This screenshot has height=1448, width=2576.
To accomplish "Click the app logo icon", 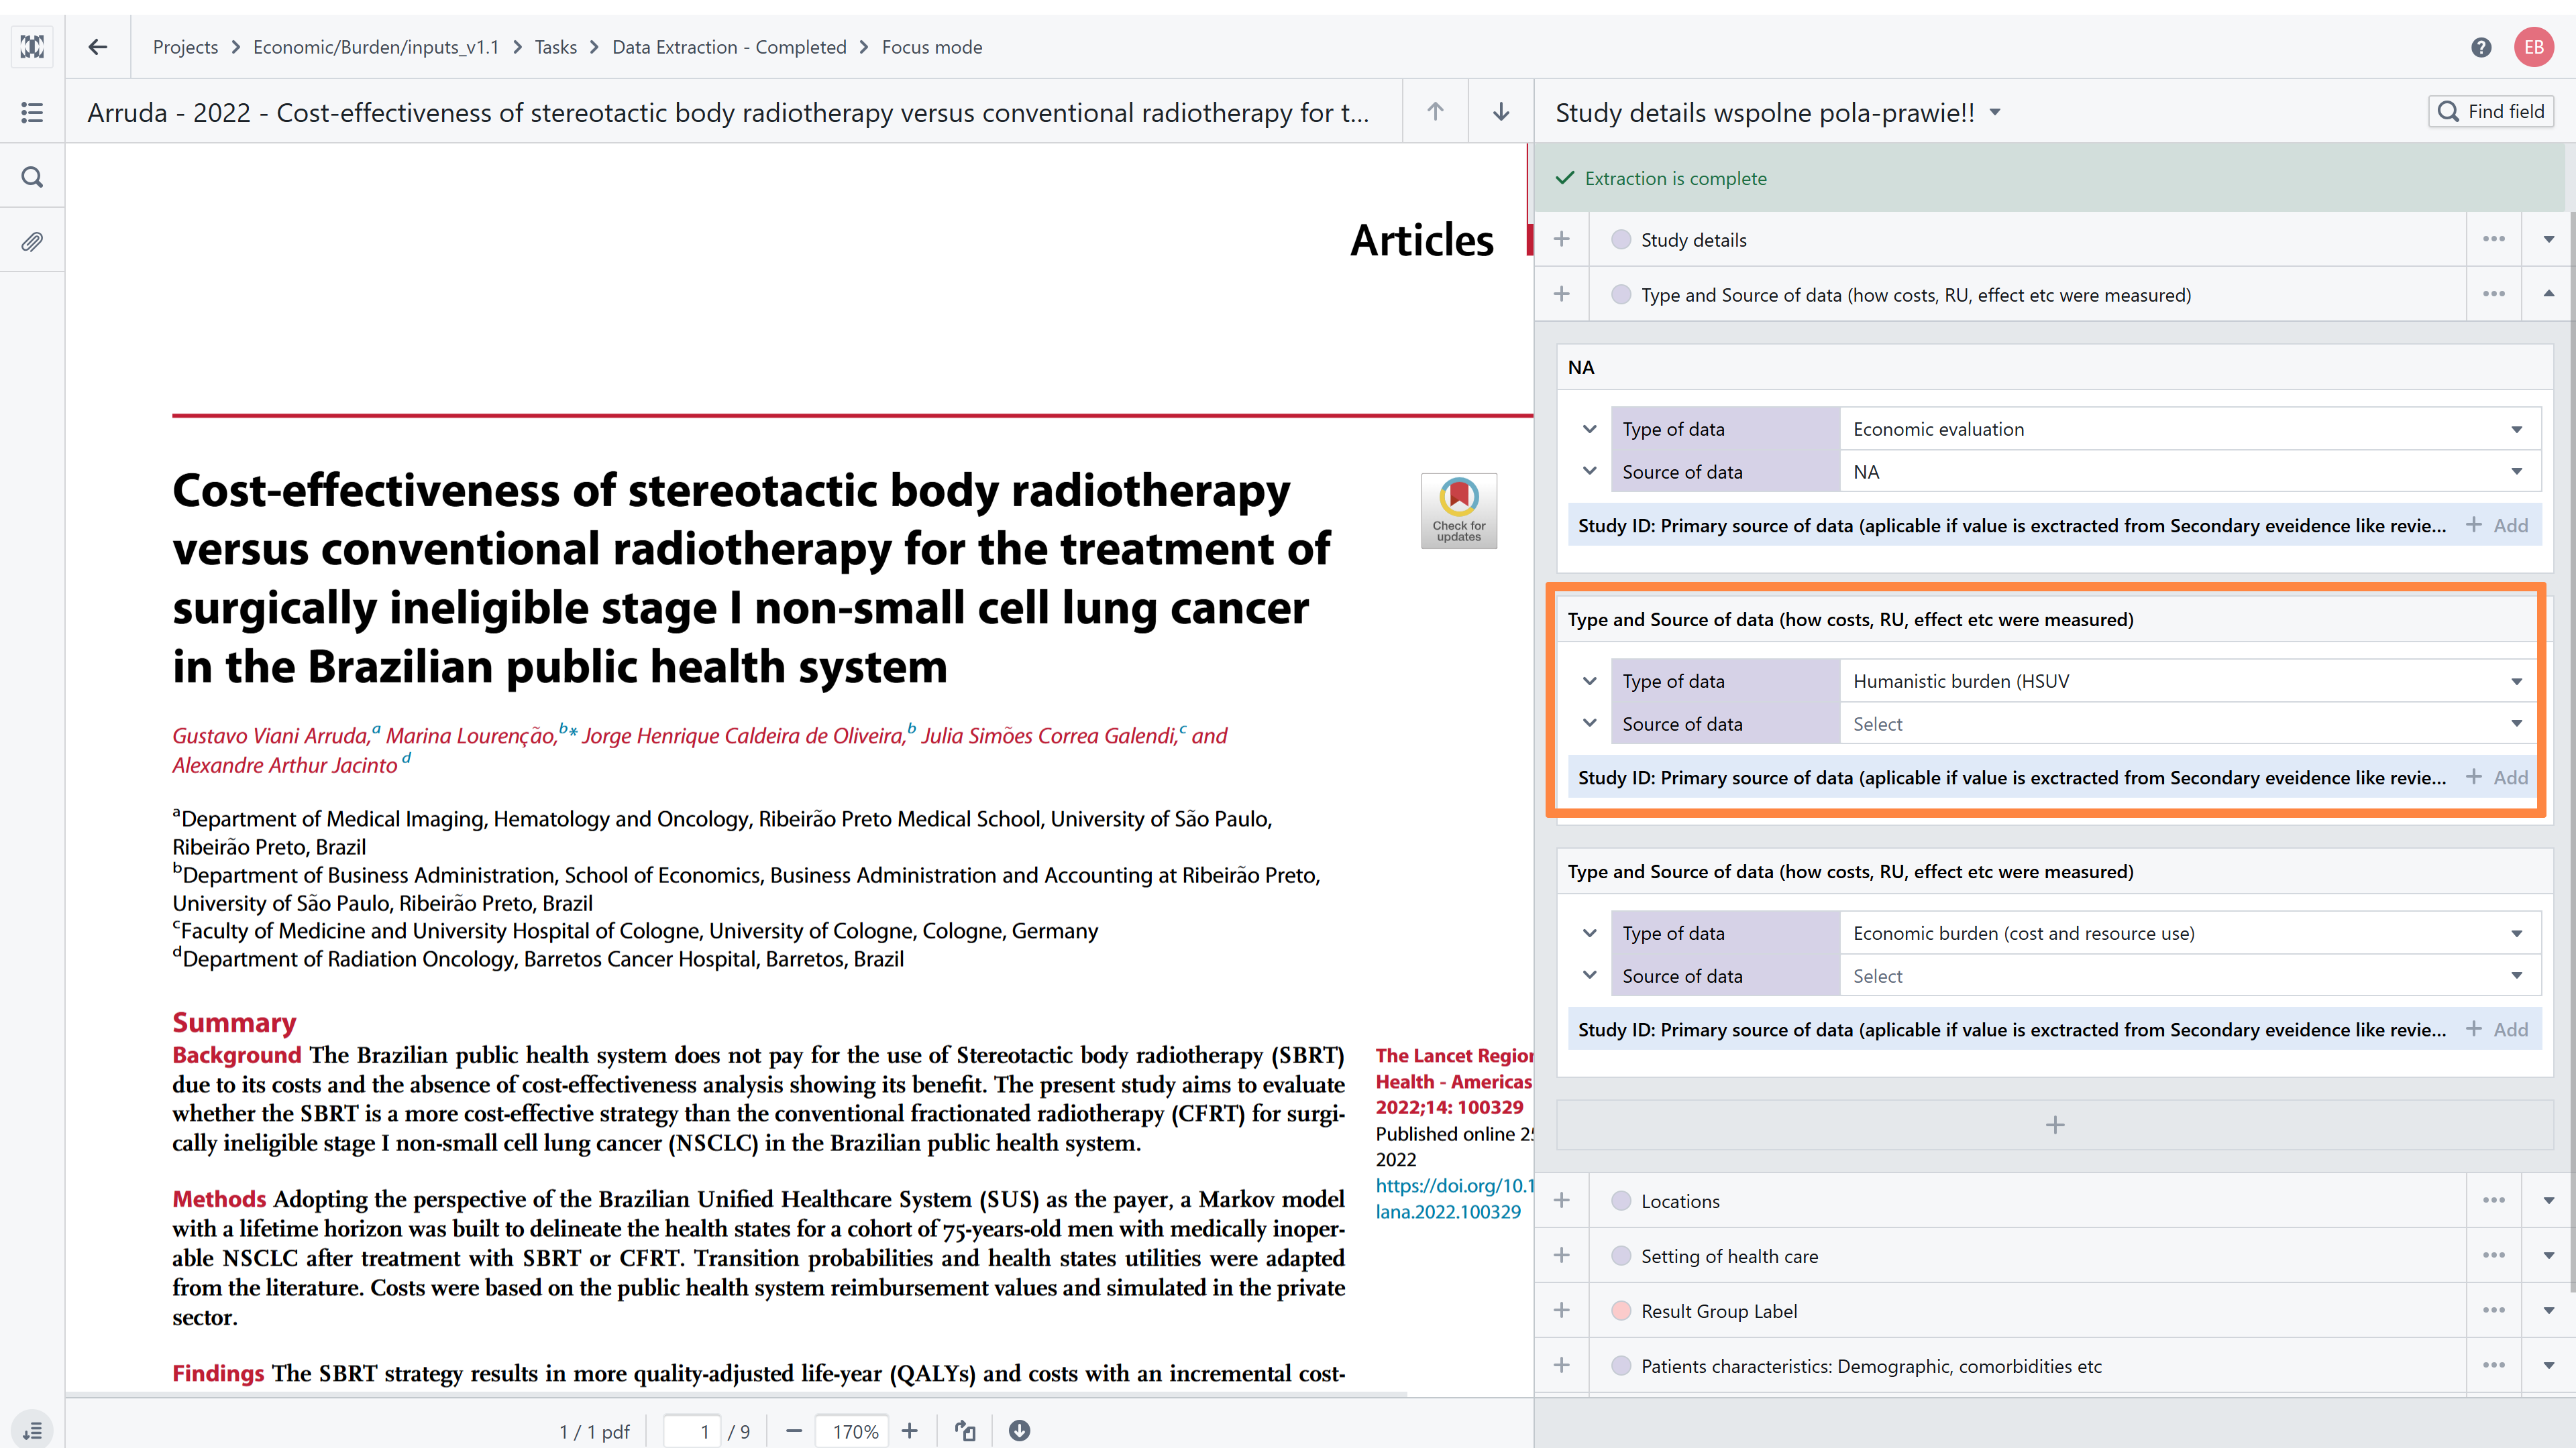I will 32,47.
